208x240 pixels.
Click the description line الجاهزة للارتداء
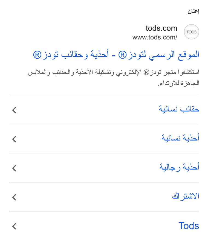178,83
